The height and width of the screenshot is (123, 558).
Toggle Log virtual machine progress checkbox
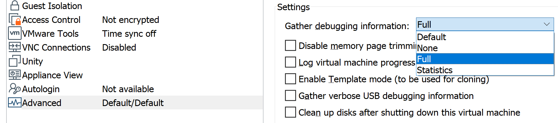click(290, 62)
